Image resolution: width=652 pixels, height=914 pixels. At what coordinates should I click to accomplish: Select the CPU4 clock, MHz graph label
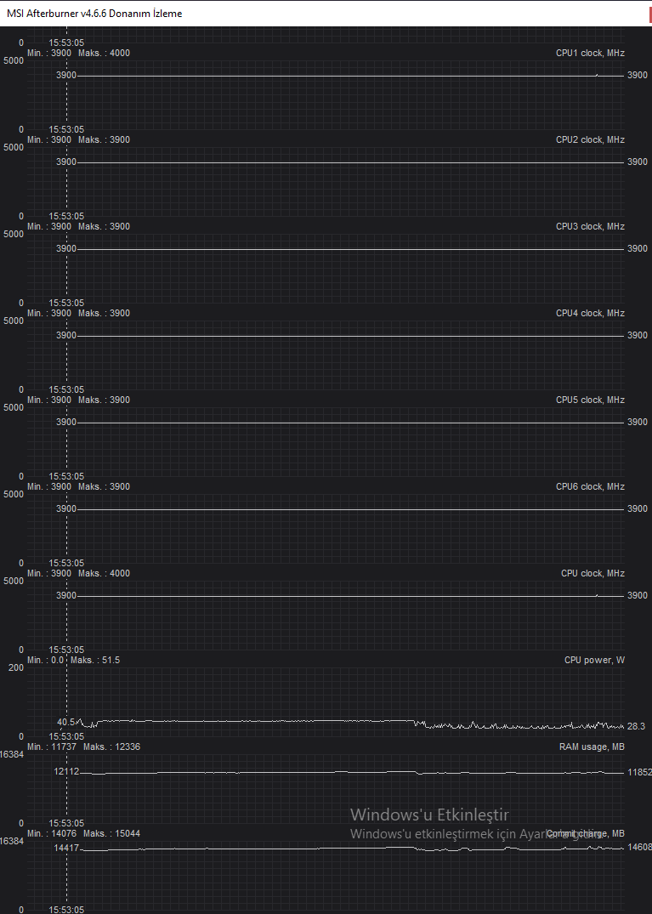tap(590, 314)
